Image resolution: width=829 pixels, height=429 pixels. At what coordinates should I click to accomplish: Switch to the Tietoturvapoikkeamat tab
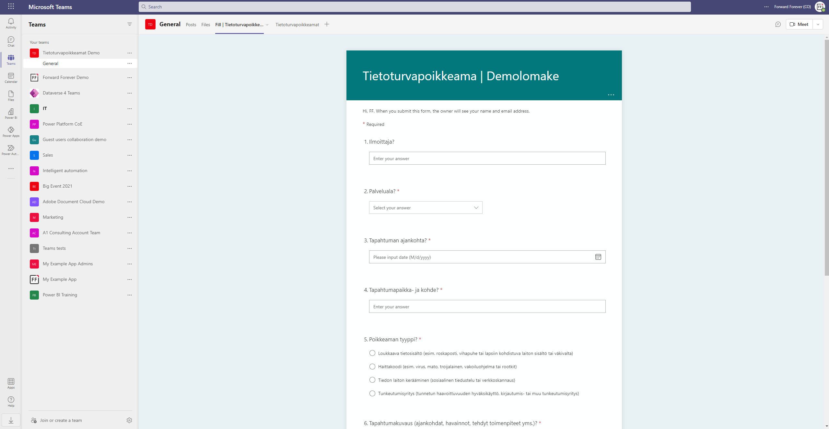(x=297, y=25)
